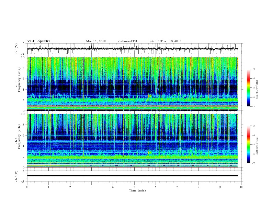This screenshot has height=210, width=272.
Task: Click the "ch.3(V)" axis label
Action: coord(16,176)
